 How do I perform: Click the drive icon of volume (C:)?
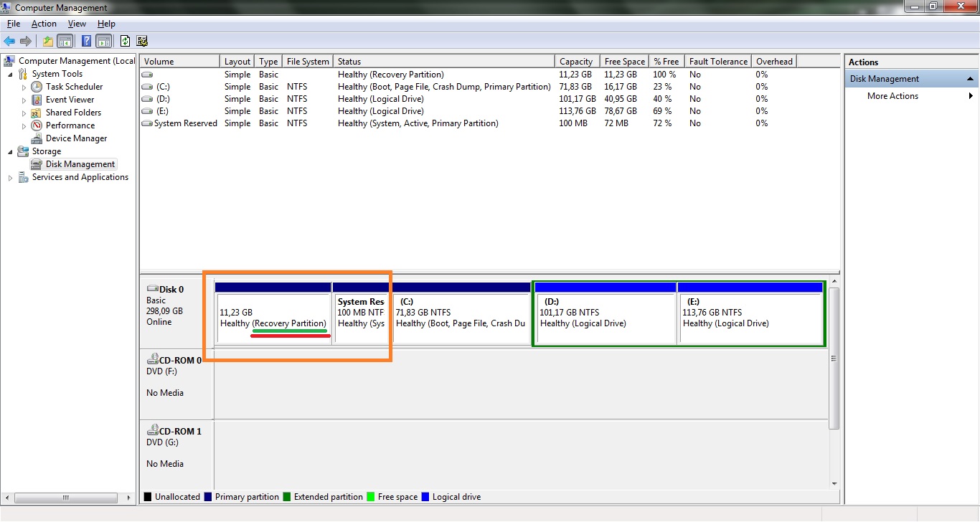147,87
